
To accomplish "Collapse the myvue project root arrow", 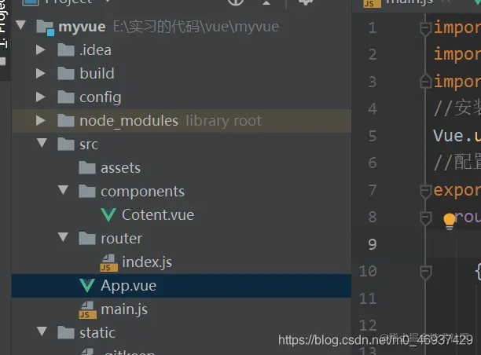I will pyautogui.click(x=20, y=25).
